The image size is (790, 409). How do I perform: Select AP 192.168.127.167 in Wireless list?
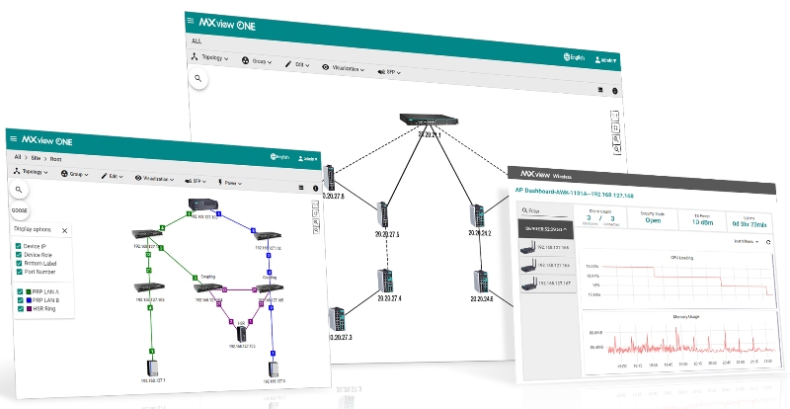tap(548, 284)
